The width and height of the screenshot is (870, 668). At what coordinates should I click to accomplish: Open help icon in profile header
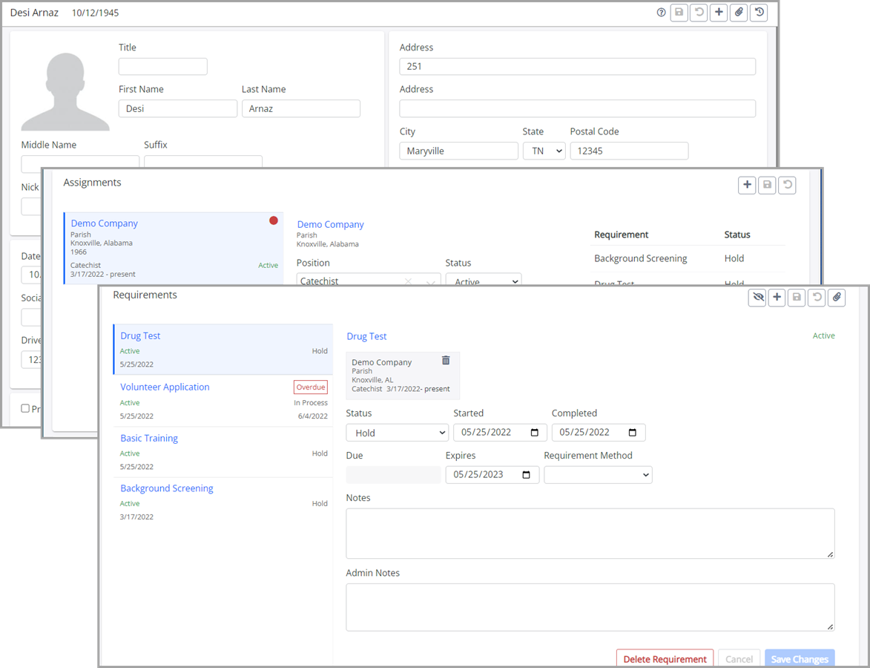tap(661, 12)
